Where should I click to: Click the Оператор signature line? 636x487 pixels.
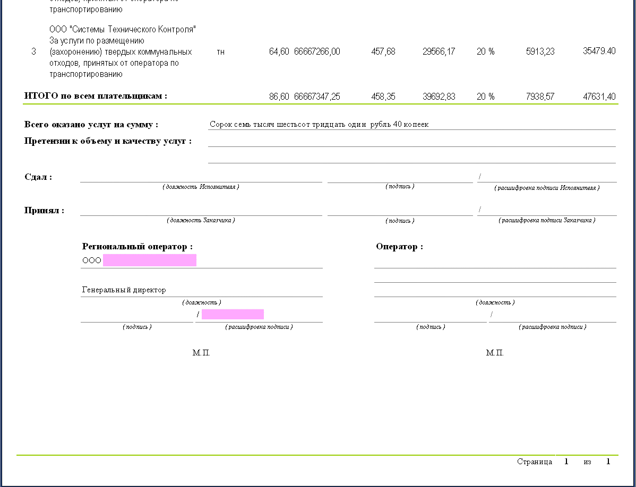pos(430,317)
